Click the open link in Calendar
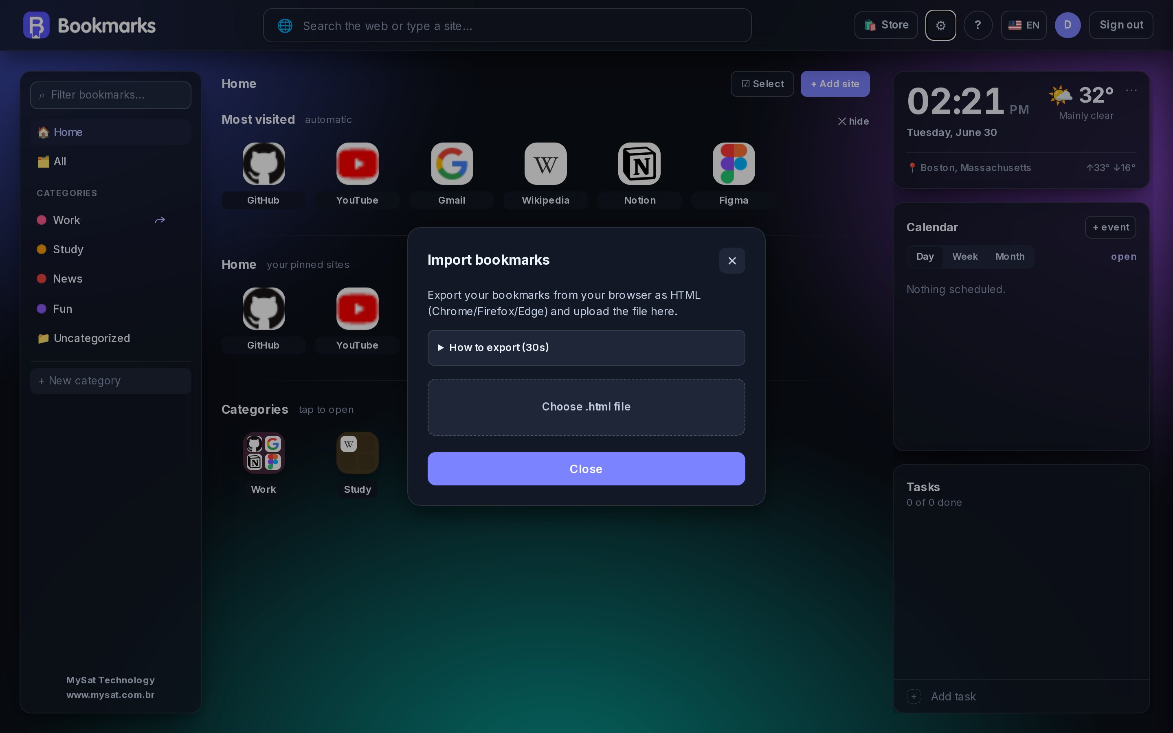Image resolution: width=1173 pixels, height=733 pixels. [x=1123, y=257]
